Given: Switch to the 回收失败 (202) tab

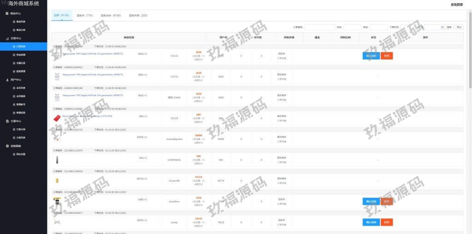Looking at the screenshot, I should coord(138,15).
